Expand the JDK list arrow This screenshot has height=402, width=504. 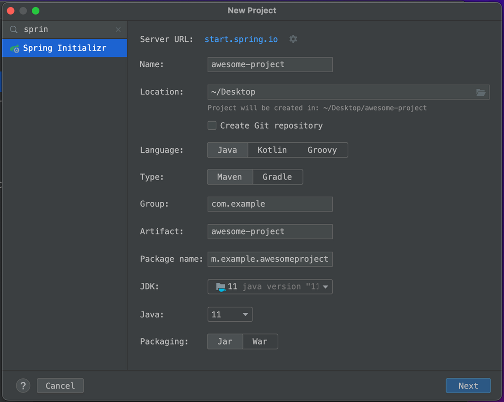point(325,286)
